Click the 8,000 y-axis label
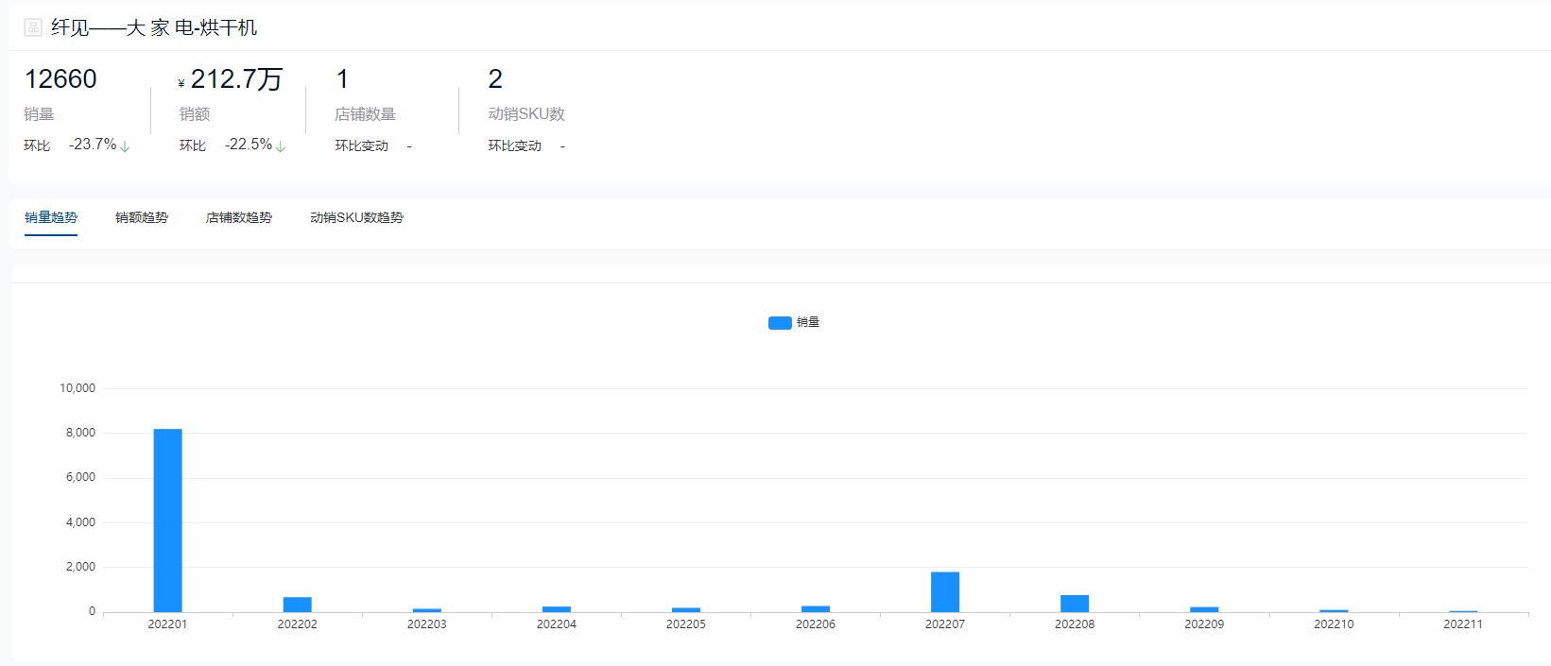Viewport: 1551px width, 666px height. [x=80, y=433]
